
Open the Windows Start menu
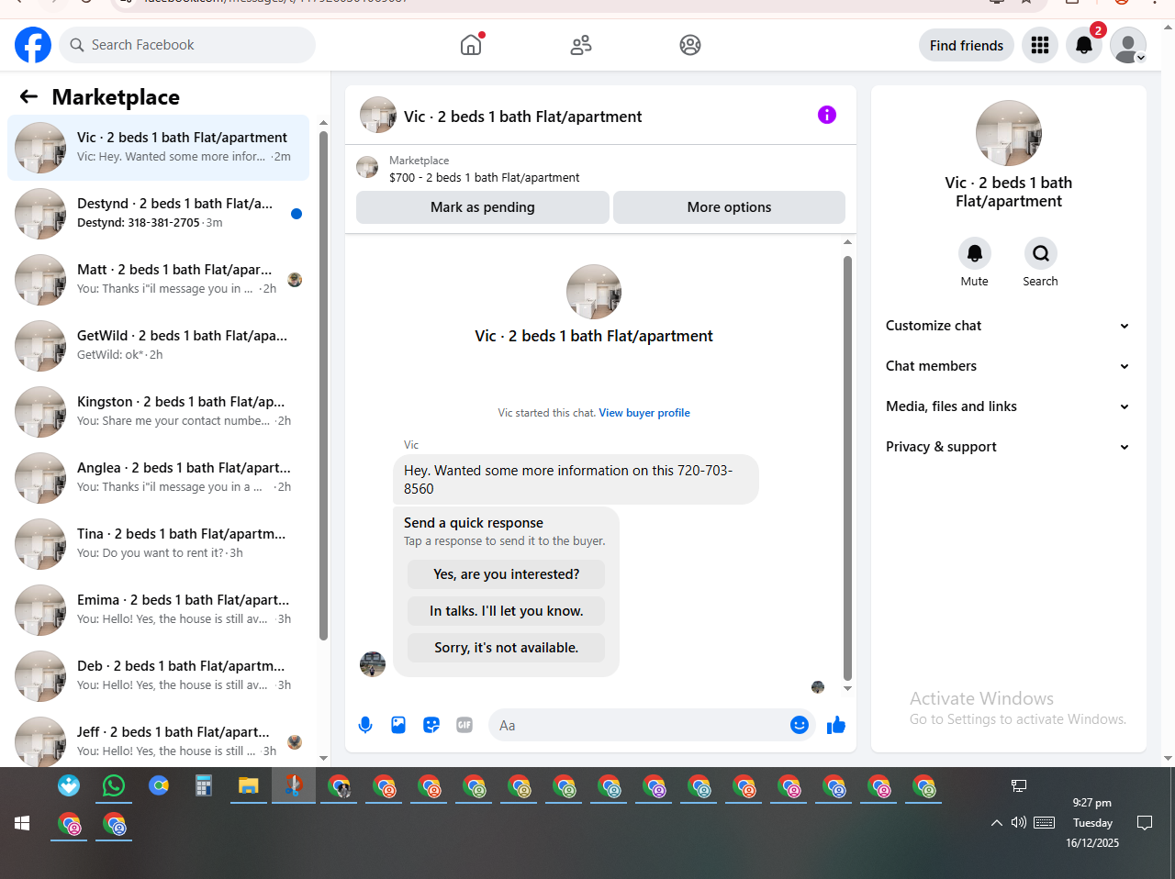click(22, 823)
